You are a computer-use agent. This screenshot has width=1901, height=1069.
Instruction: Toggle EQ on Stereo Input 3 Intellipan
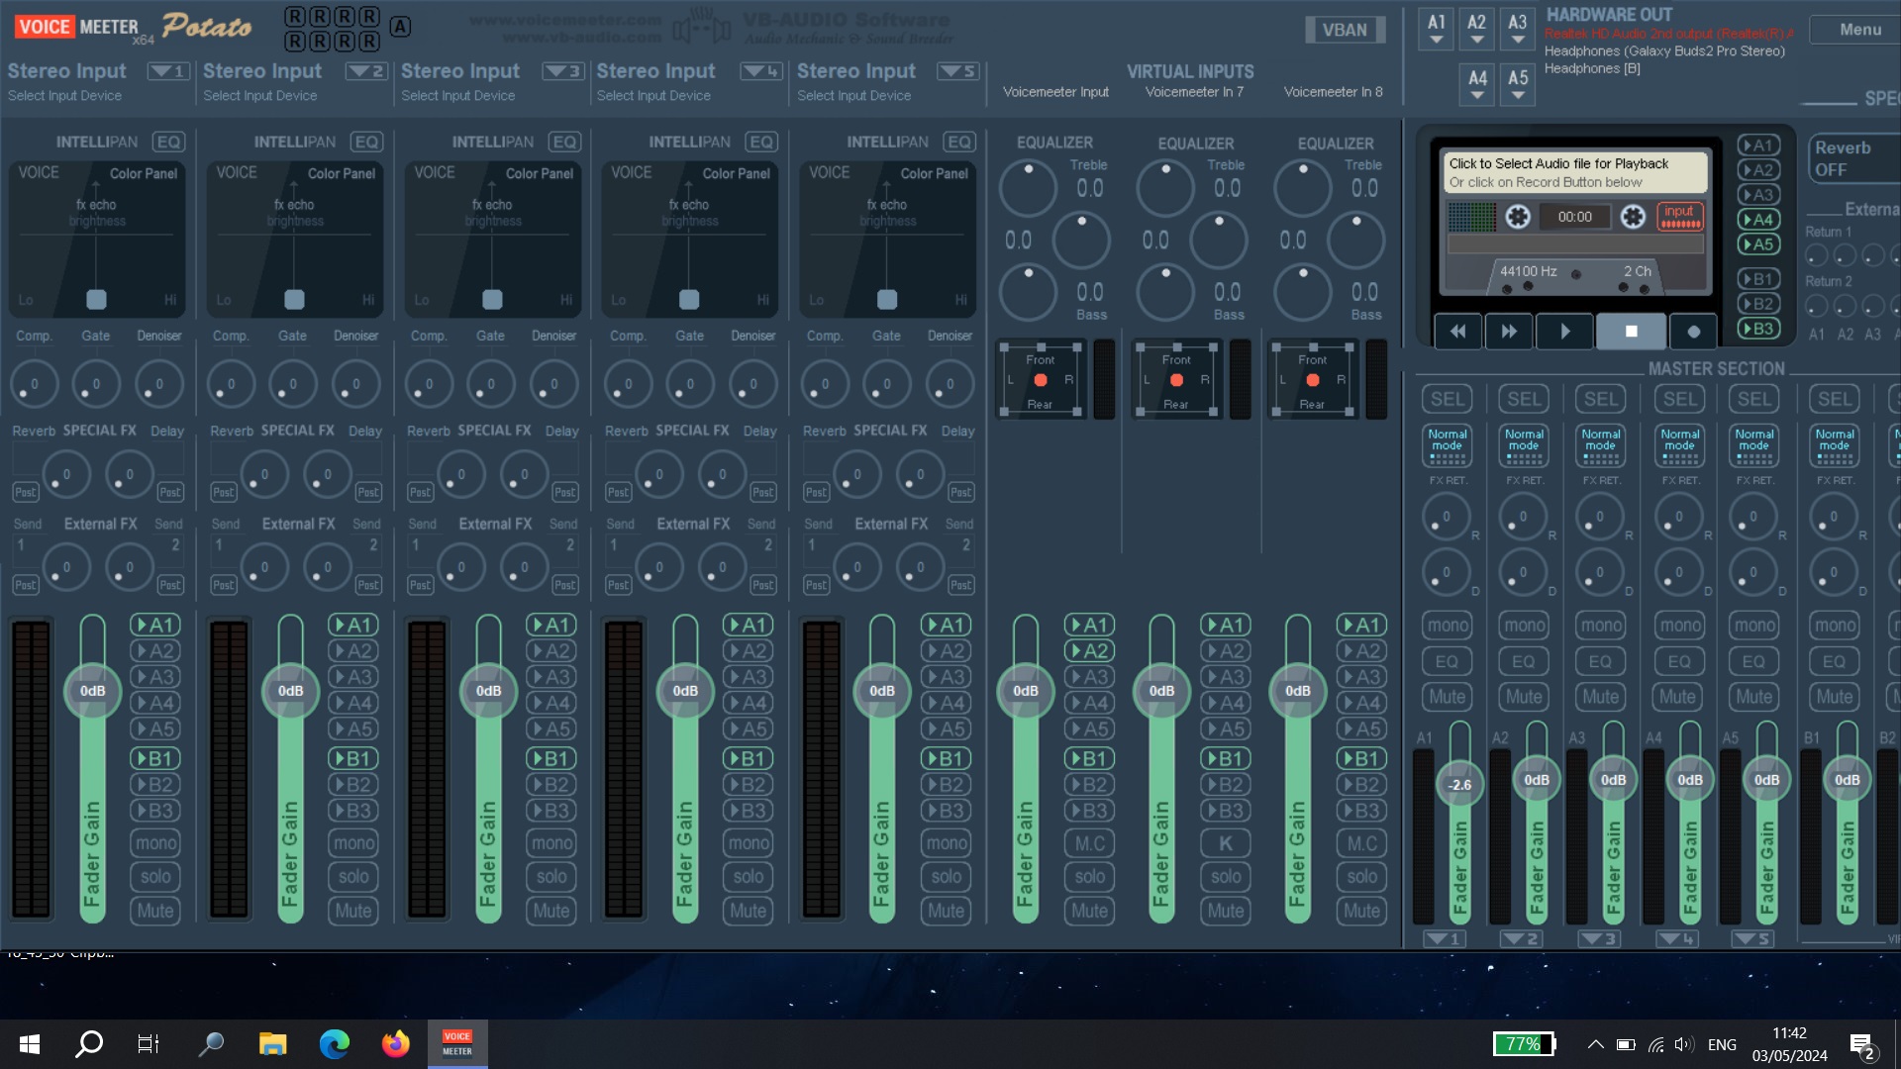click(x=564, y=143)
